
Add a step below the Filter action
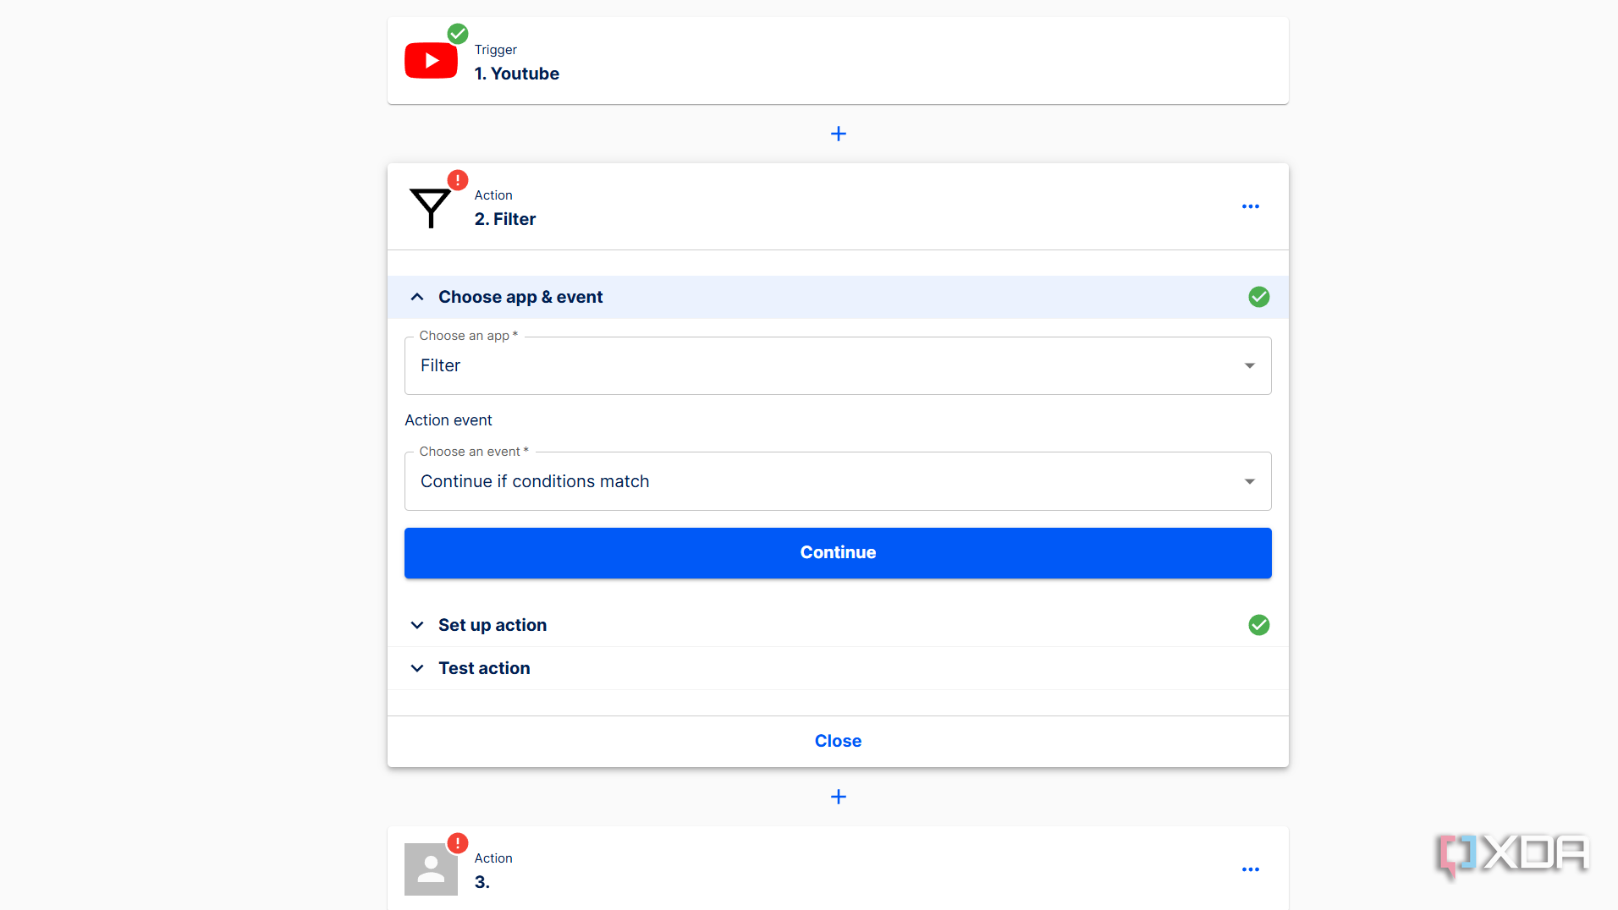tap(838, 797)
